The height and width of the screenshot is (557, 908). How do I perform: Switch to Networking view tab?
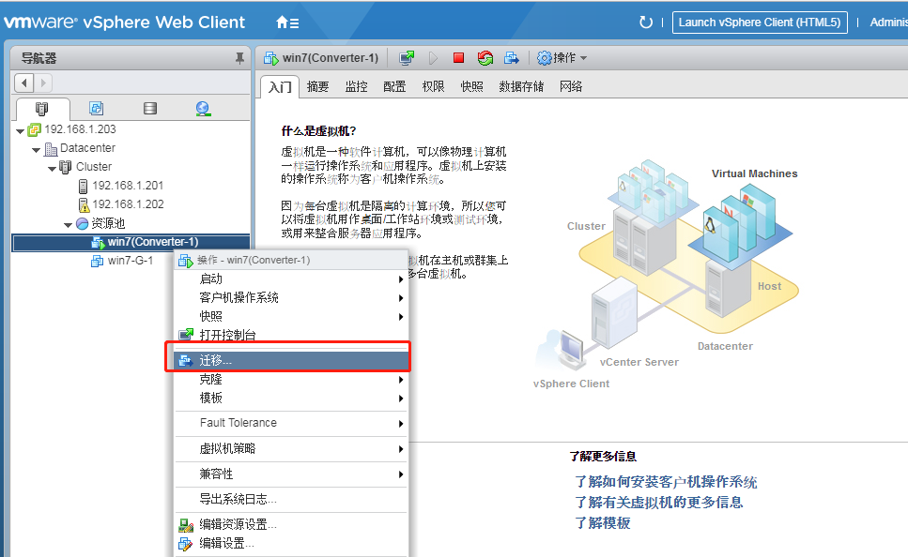point(203,108)
